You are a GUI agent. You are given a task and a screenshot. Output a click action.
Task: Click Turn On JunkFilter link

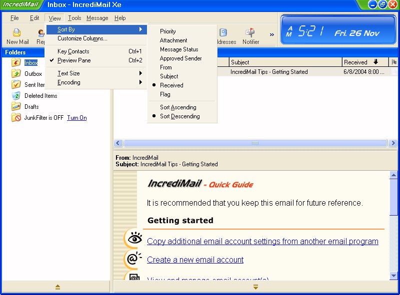pos(76,118)
